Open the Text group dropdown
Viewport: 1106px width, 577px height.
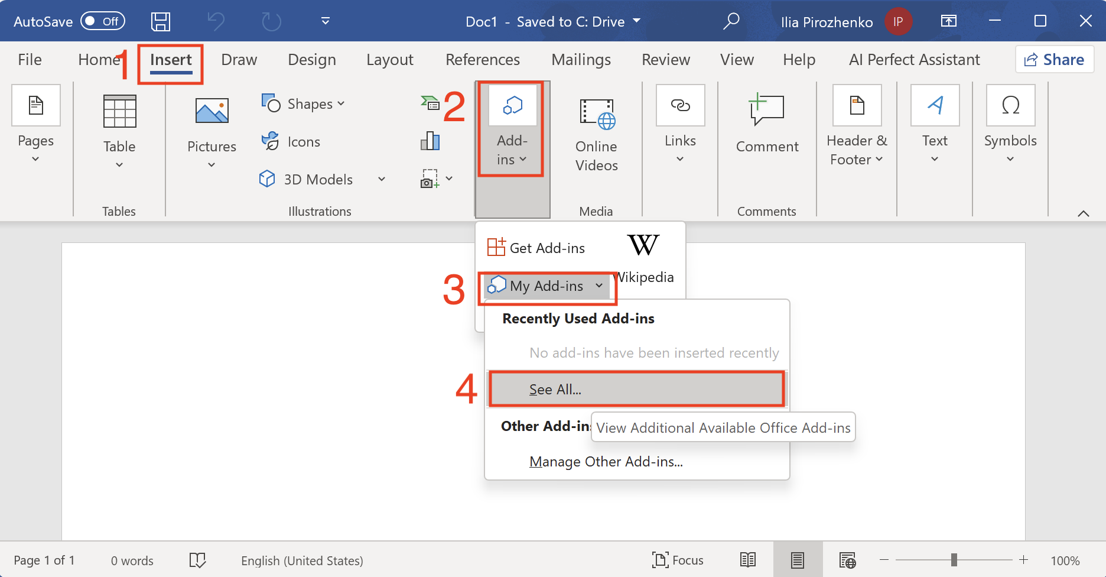[935, 125]
